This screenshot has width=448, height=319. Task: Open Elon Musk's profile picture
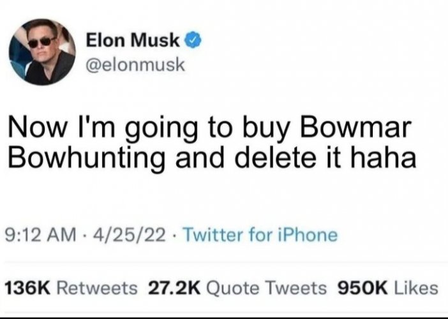[x=43, y=52]
